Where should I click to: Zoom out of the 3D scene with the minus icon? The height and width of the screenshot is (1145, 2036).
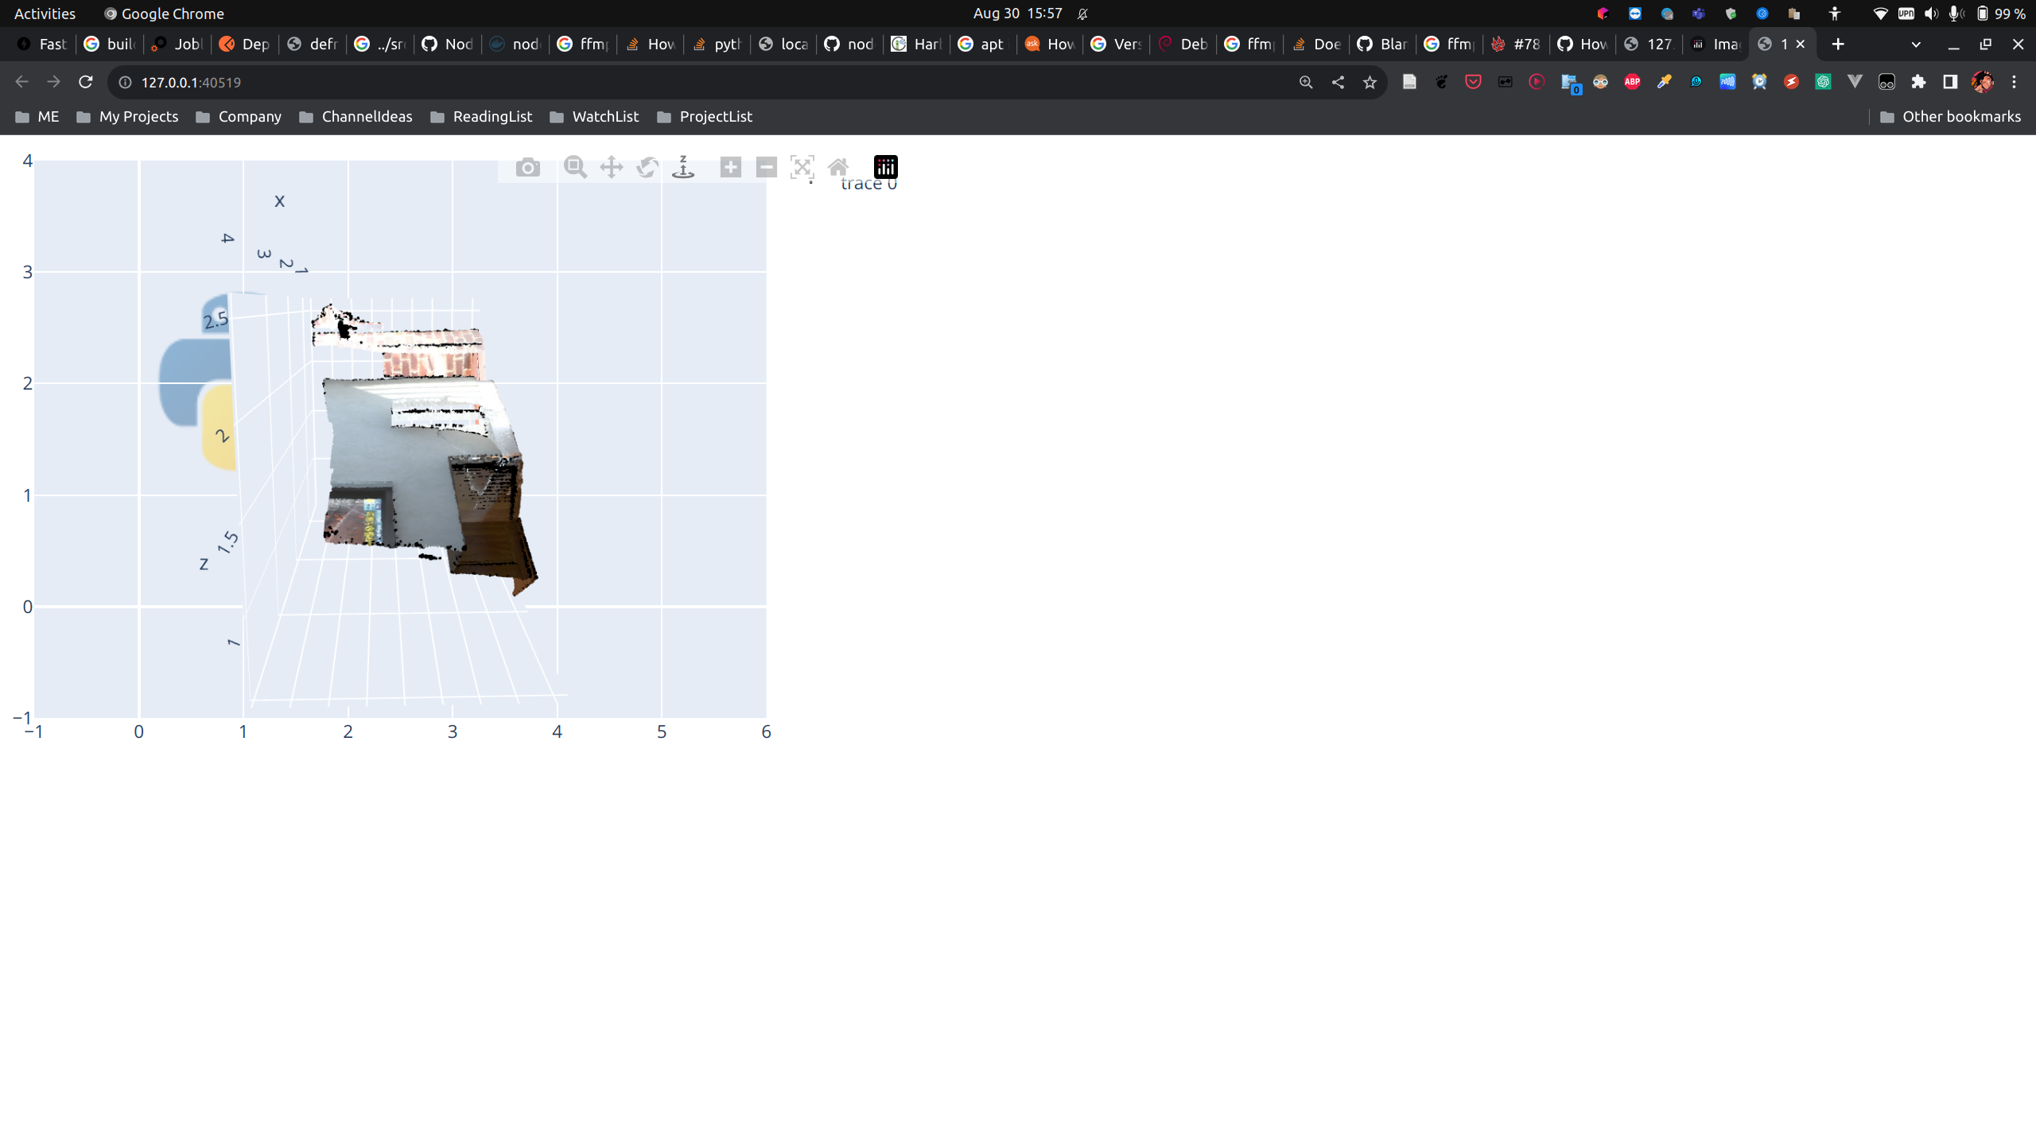tap(766, 167)
